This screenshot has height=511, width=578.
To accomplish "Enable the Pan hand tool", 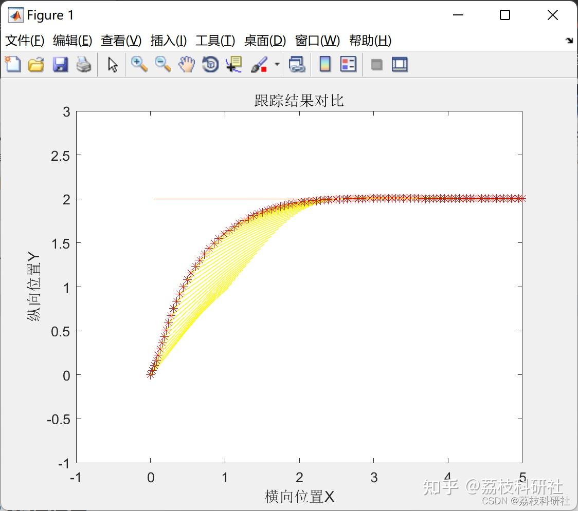I will coord(187,64).
